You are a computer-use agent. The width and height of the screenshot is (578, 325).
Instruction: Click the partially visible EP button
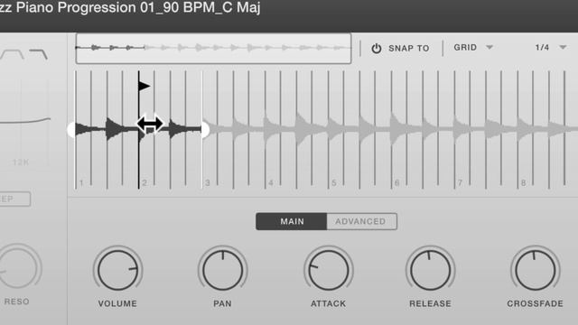(14, 199)
